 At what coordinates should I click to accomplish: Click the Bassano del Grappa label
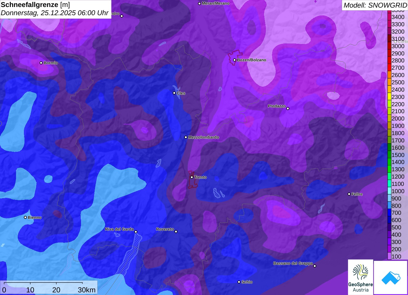[x=293, y=263]
